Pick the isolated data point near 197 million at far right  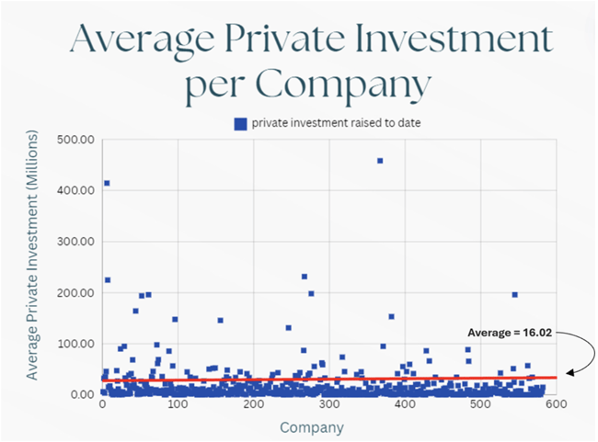click(x=515, y=295)
